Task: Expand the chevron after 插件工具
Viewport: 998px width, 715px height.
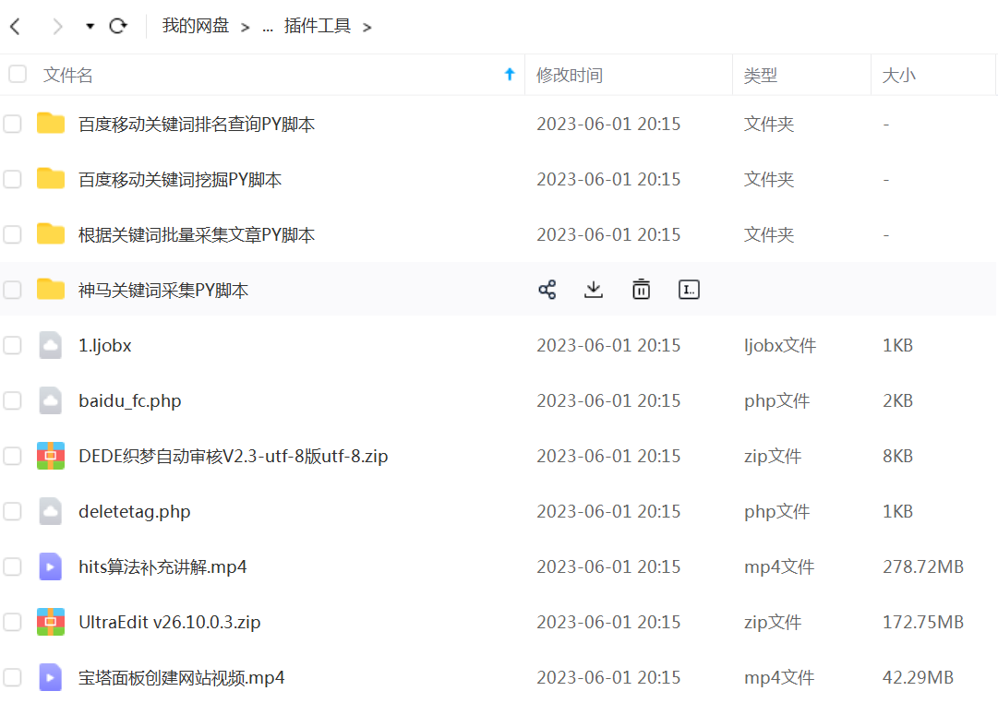Action: point(367,28)
